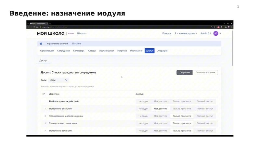Set all actions to Полный доступ
The width and height of the screenshot is (260, 146).
pos(205,101)
